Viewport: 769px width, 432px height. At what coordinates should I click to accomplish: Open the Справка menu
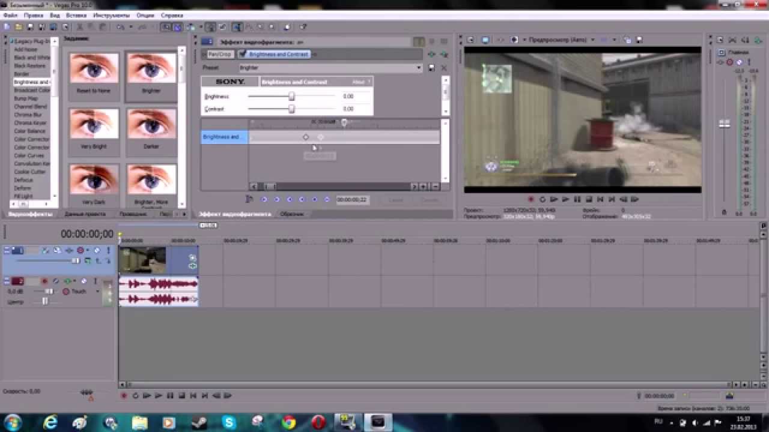click(x=172, y=15)
